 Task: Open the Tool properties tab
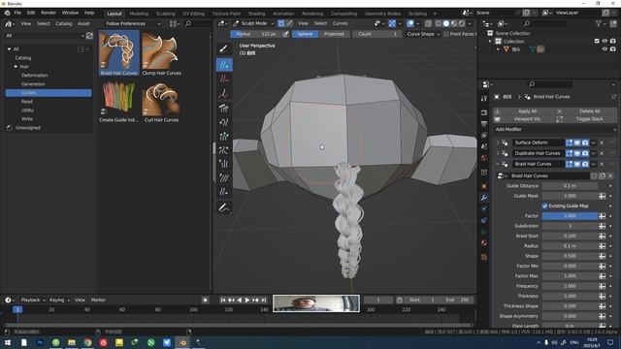(x=484, y=98)
